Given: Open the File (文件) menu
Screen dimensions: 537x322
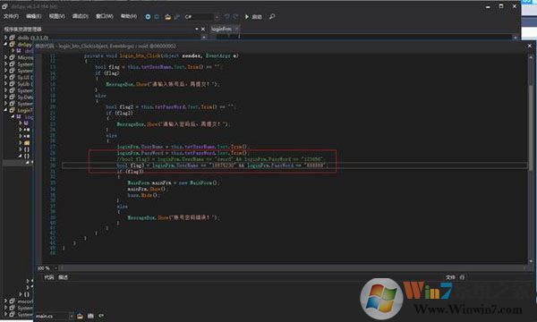Looking at the screenshot, I should [12, 16].
